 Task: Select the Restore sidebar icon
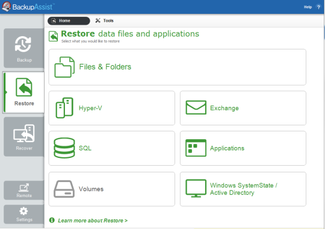24,87
